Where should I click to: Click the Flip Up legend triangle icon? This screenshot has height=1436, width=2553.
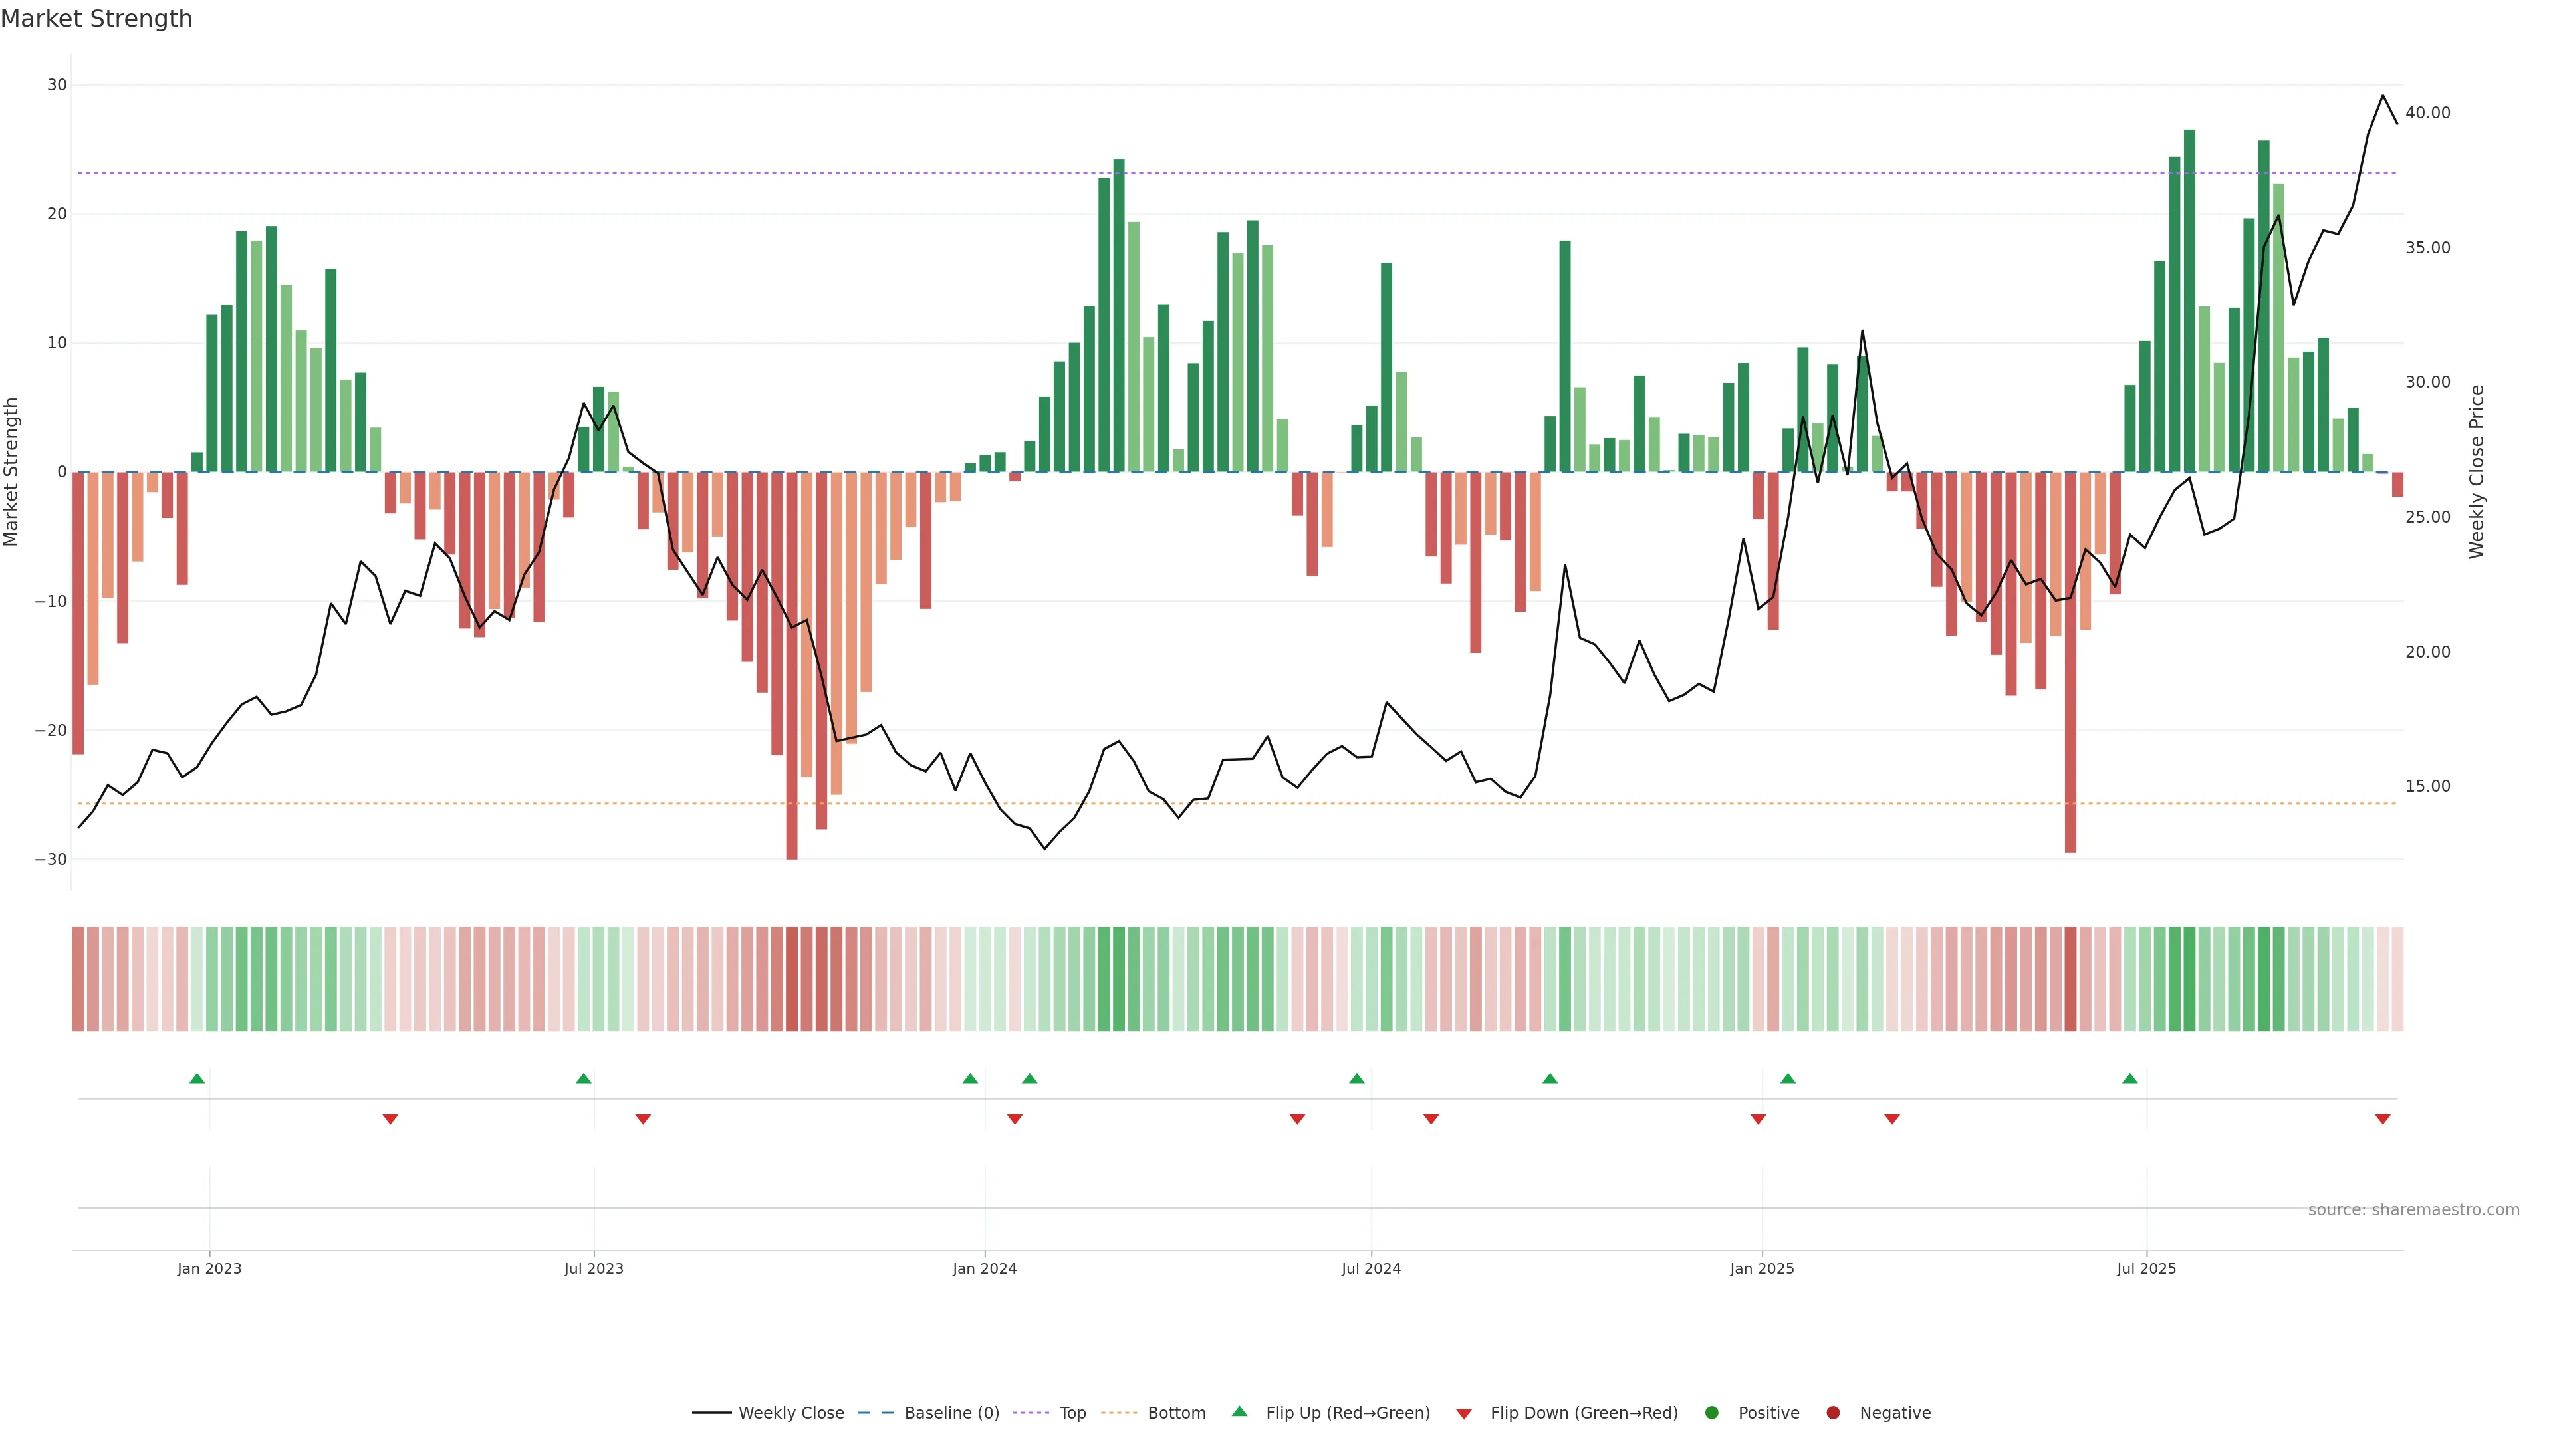(x=1239, y=1411)
